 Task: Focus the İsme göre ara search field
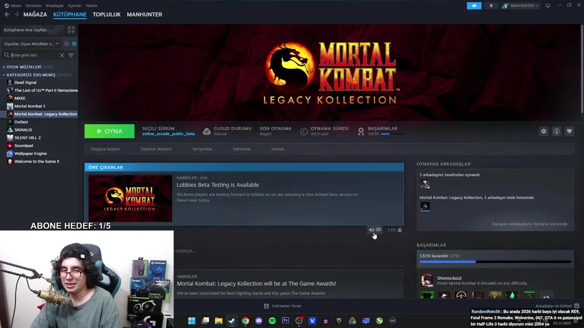(35, 55)
